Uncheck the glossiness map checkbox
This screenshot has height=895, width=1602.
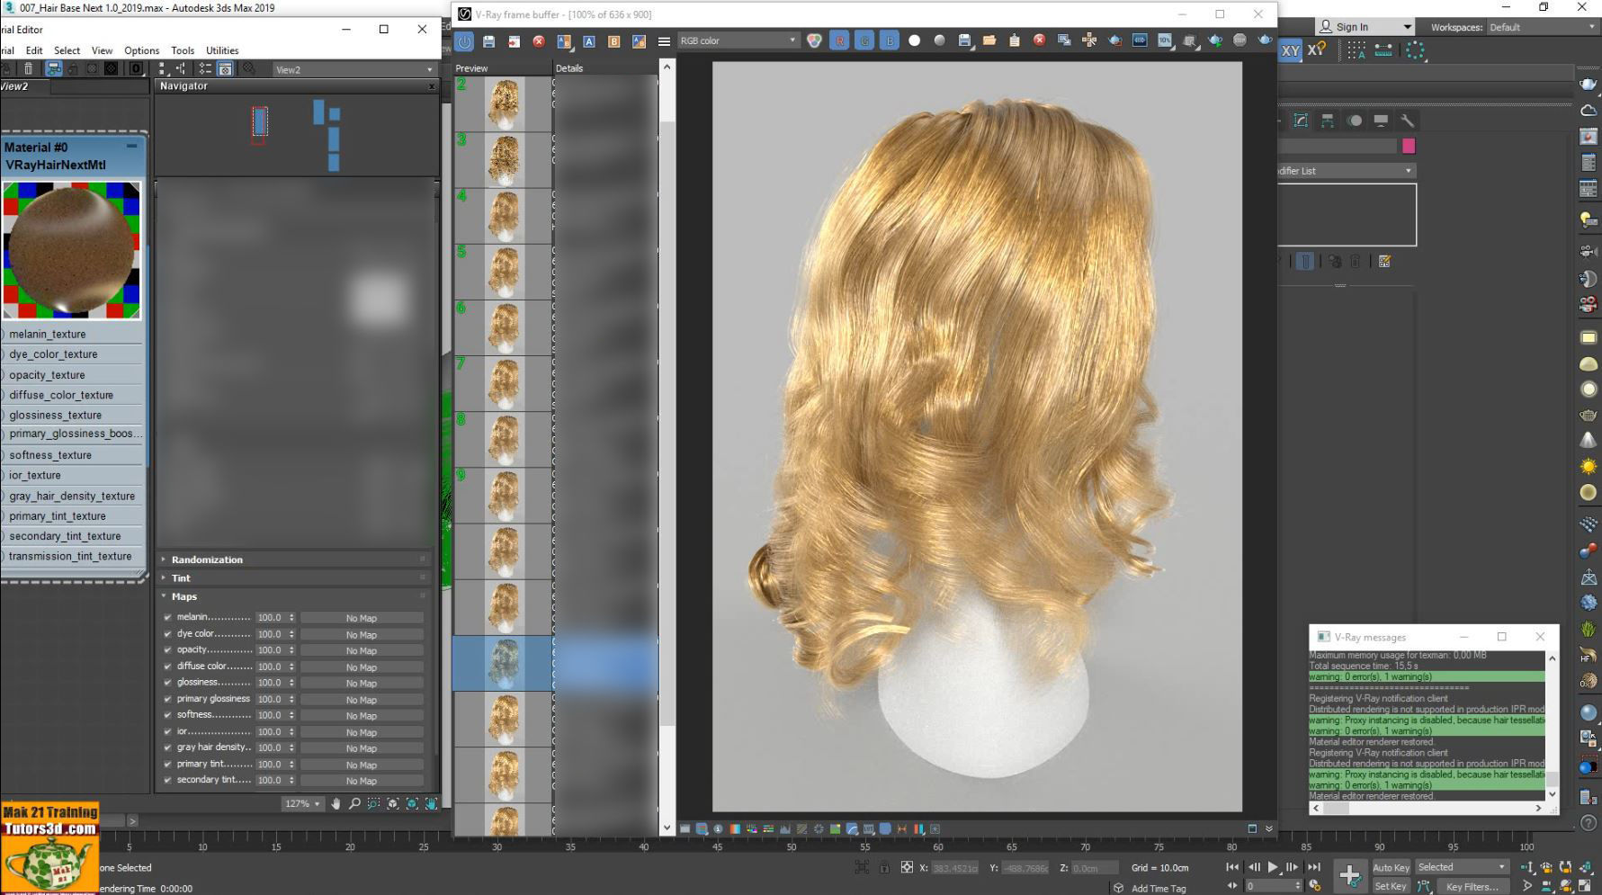(x=167, y=683)
